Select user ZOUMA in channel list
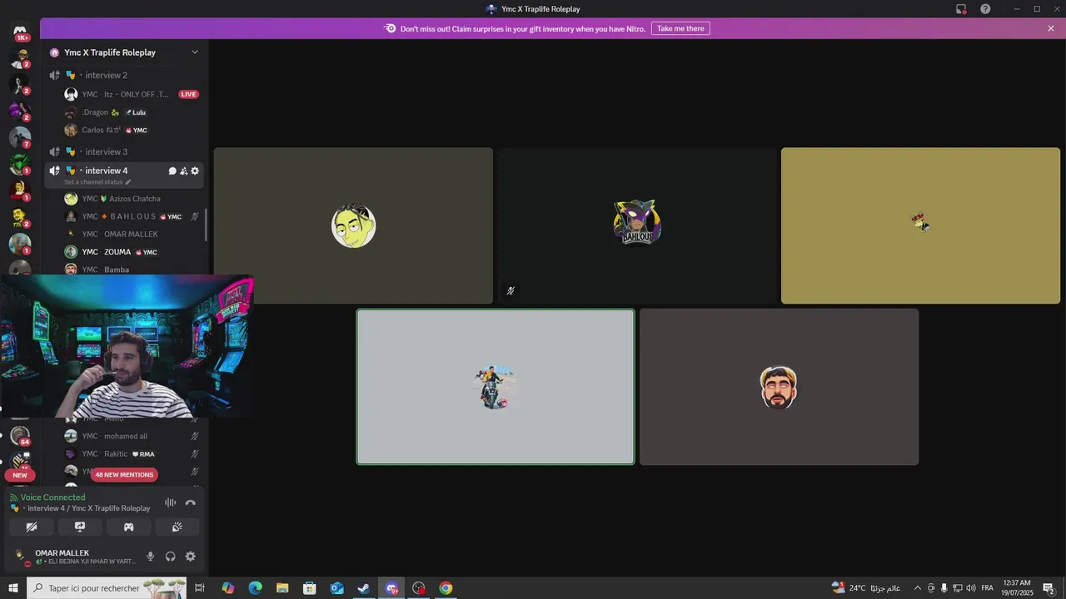1066x599 pixels. pyautogui.click(x=133, y=252)
